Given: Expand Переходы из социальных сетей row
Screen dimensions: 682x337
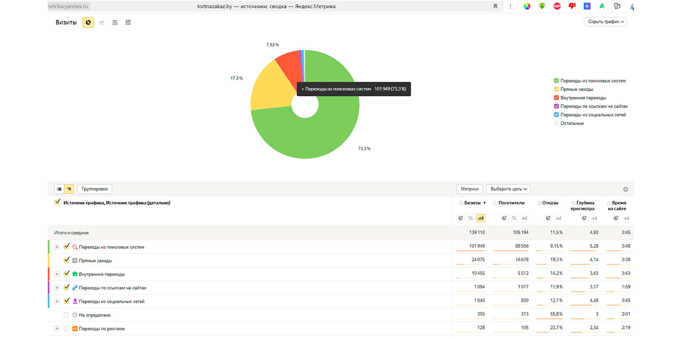Looking at the screenshot, I should click(x=57, y=302).
